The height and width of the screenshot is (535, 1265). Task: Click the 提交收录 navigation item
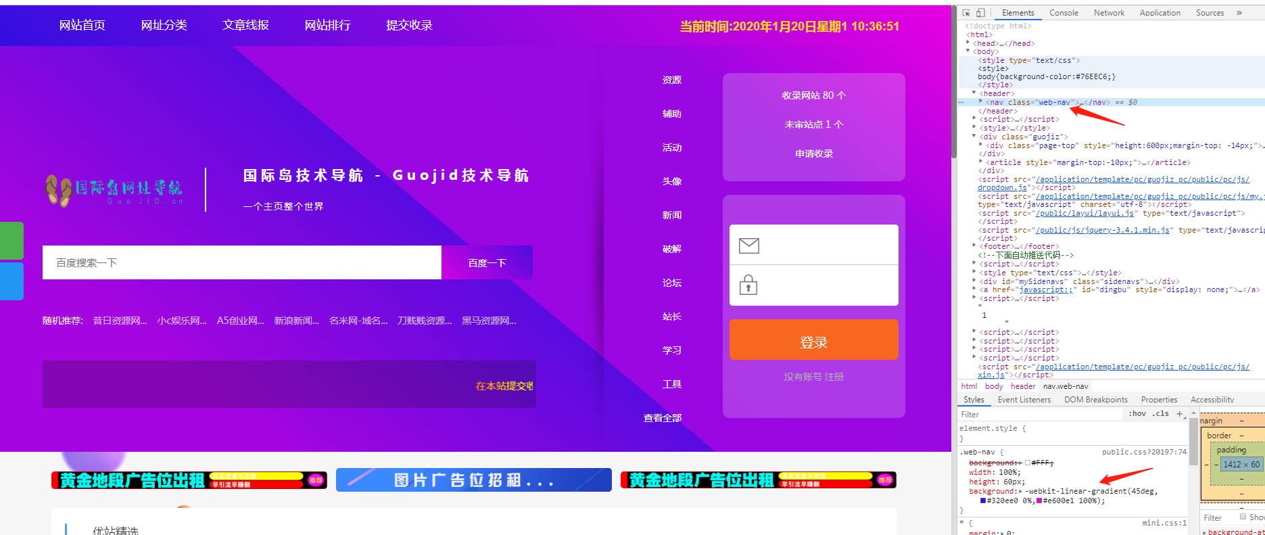click(409, 26)
